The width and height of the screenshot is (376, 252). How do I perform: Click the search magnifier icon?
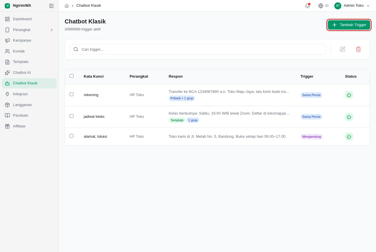point(76,49)
